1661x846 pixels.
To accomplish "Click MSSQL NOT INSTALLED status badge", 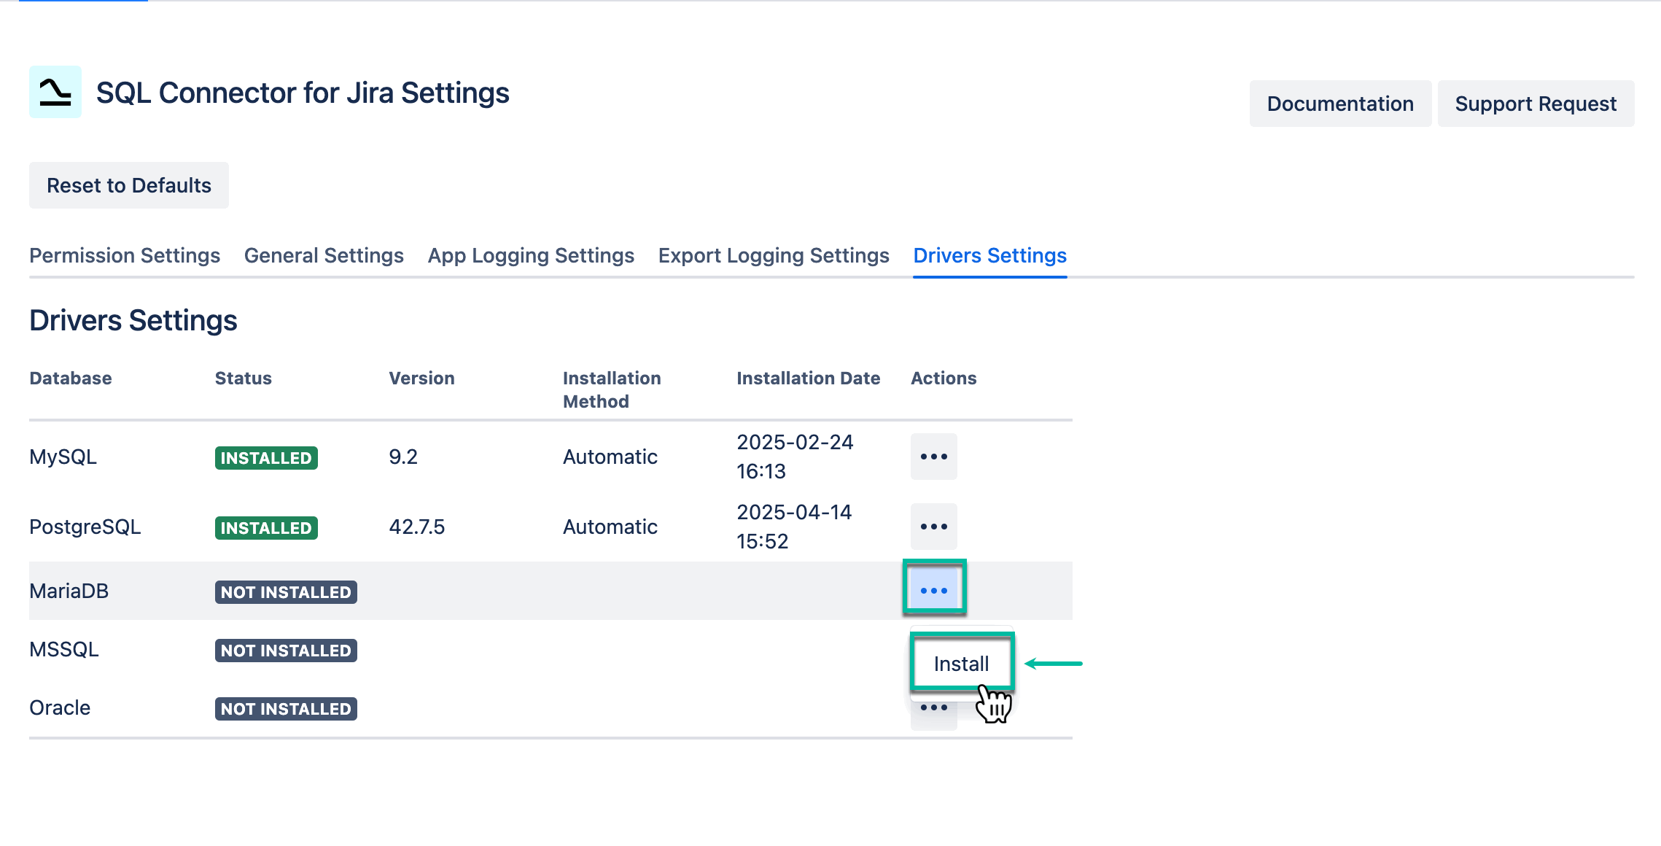I will 286,651.
